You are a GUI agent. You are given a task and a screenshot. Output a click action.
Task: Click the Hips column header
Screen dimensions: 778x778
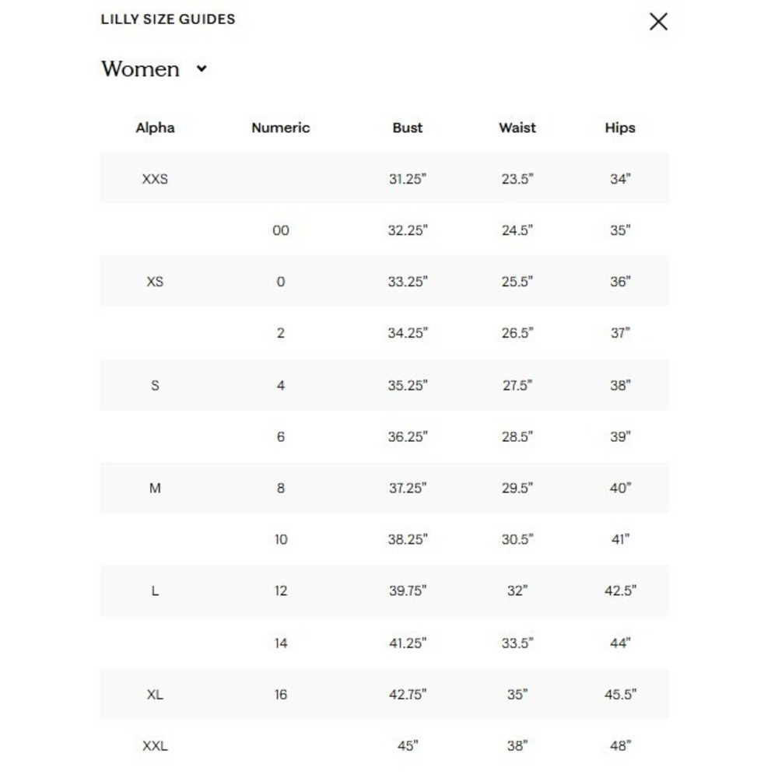(620, 128)
